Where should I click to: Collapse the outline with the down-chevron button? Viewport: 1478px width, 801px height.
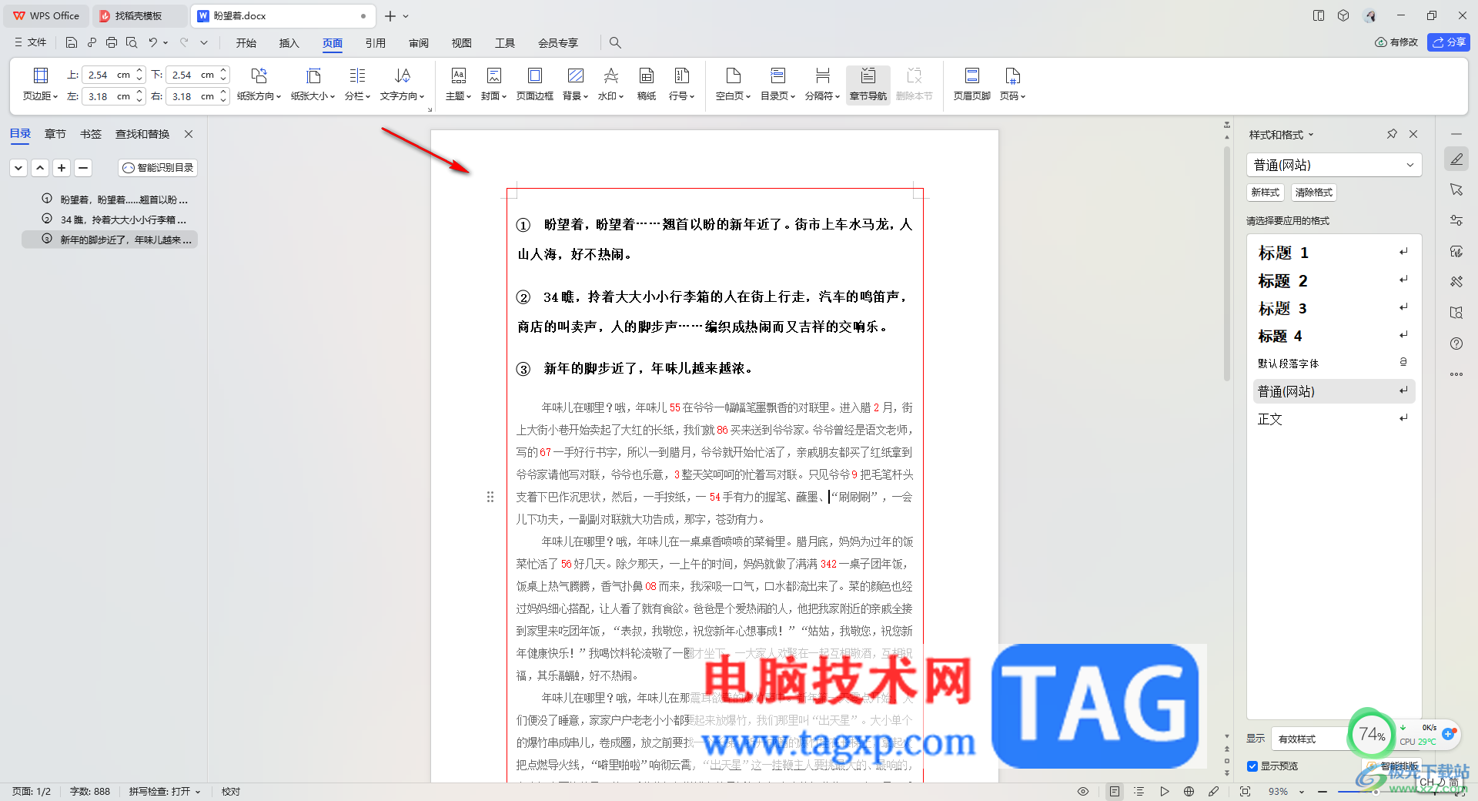coord(18,167)
